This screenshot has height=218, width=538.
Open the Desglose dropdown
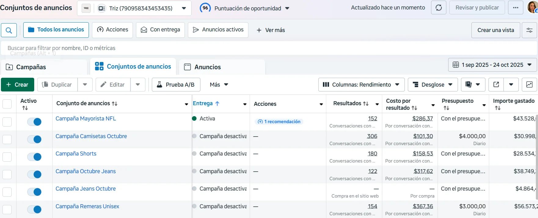(433, 84)
